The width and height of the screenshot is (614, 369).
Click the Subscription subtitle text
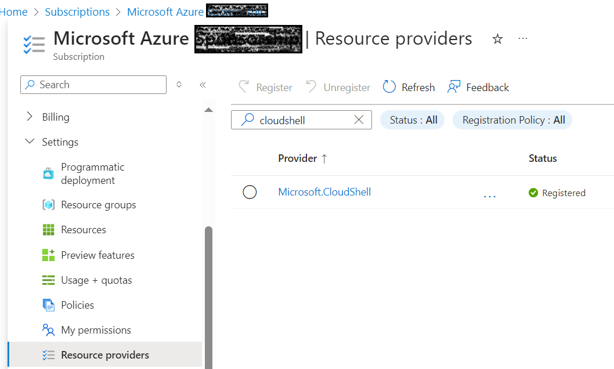click(79, 57)
